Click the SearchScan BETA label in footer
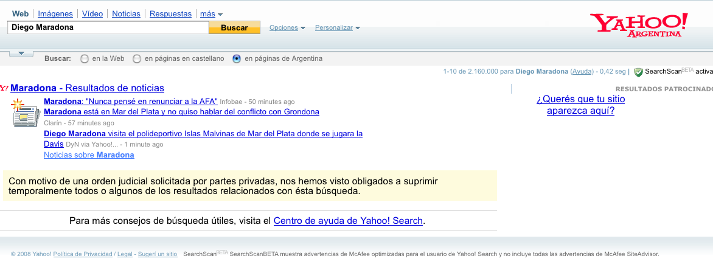This screenshot has width=713, height=264. click(205, 254)
